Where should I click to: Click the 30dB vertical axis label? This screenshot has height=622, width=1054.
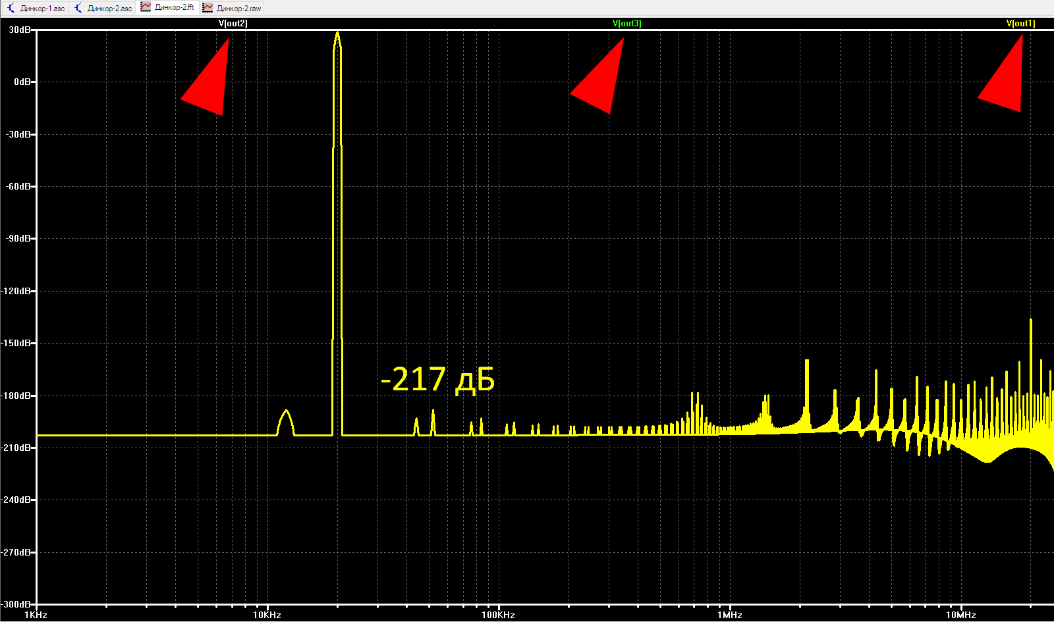20,30
